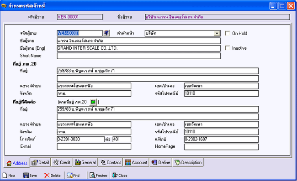
Task: Click the empty second ภพ.20 address line
Action: [x=158, y=78]
